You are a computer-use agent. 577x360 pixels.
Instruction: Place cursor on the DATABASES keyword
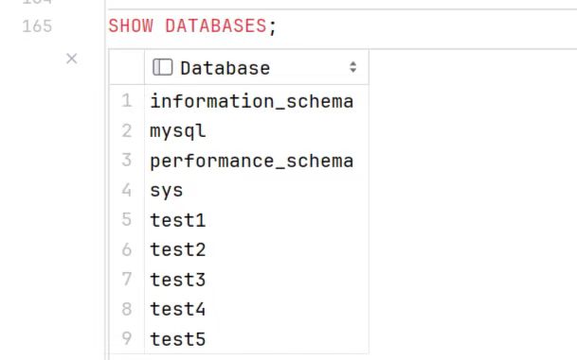(x=216, y=26)
